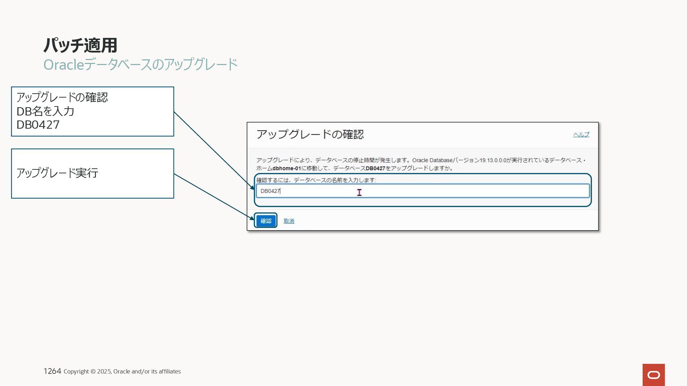This screenshot has height=386, width=687.
Task: Select the アップグレード実行 callout box
Action: coord(92,173)
